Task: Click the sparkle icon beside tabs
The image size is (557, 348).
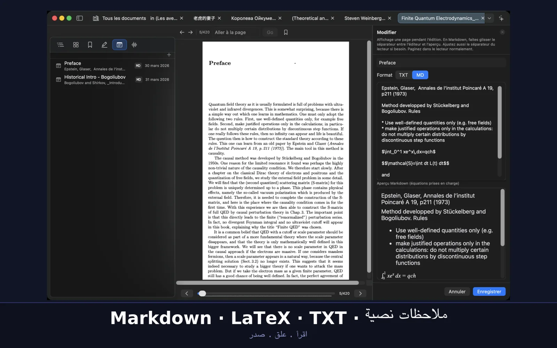Action: point(501,18)
